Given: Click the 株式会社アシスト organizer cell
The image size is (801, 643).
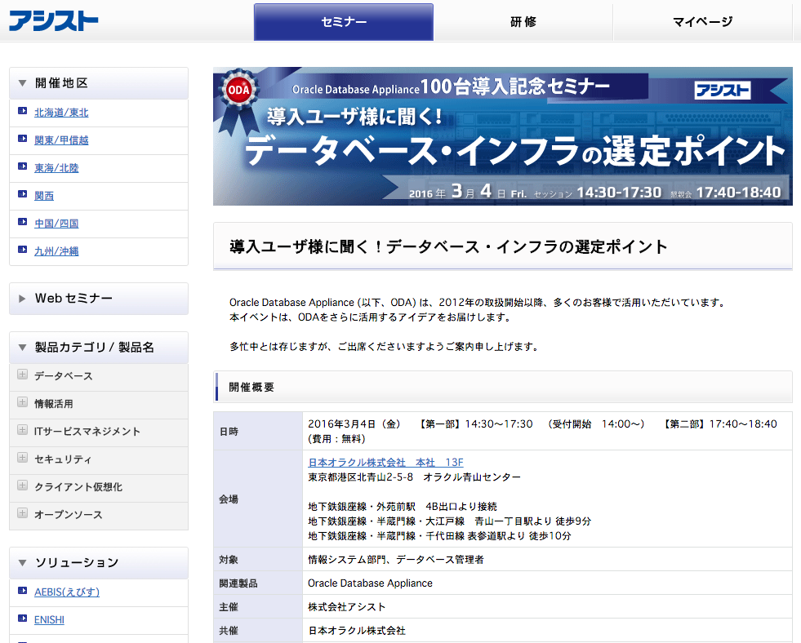Looking at the screenshot, I should [547, 607].
